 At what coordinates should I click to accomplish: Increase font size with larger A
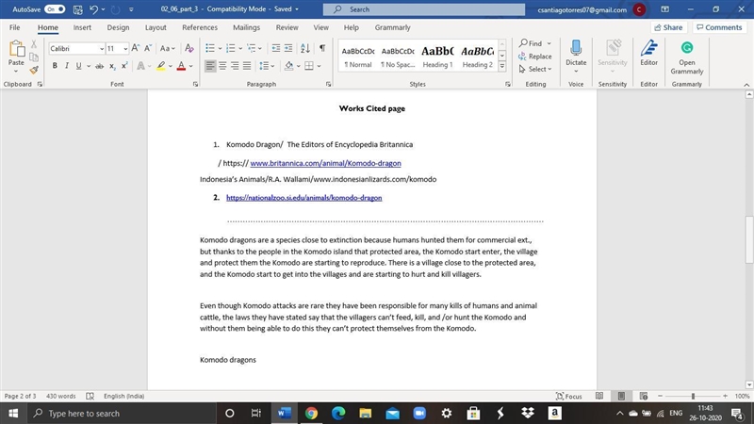pos(136,48)
